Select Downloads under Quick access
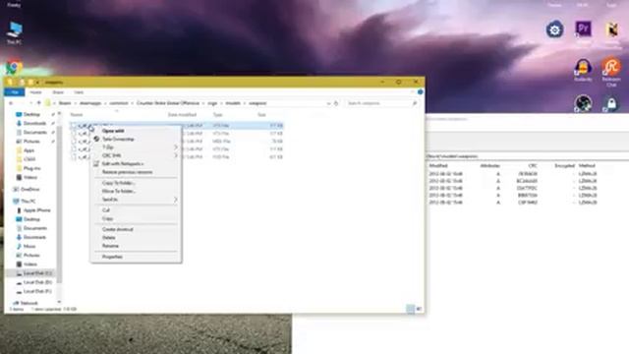 pyautogui.click(x=33, y=123)
